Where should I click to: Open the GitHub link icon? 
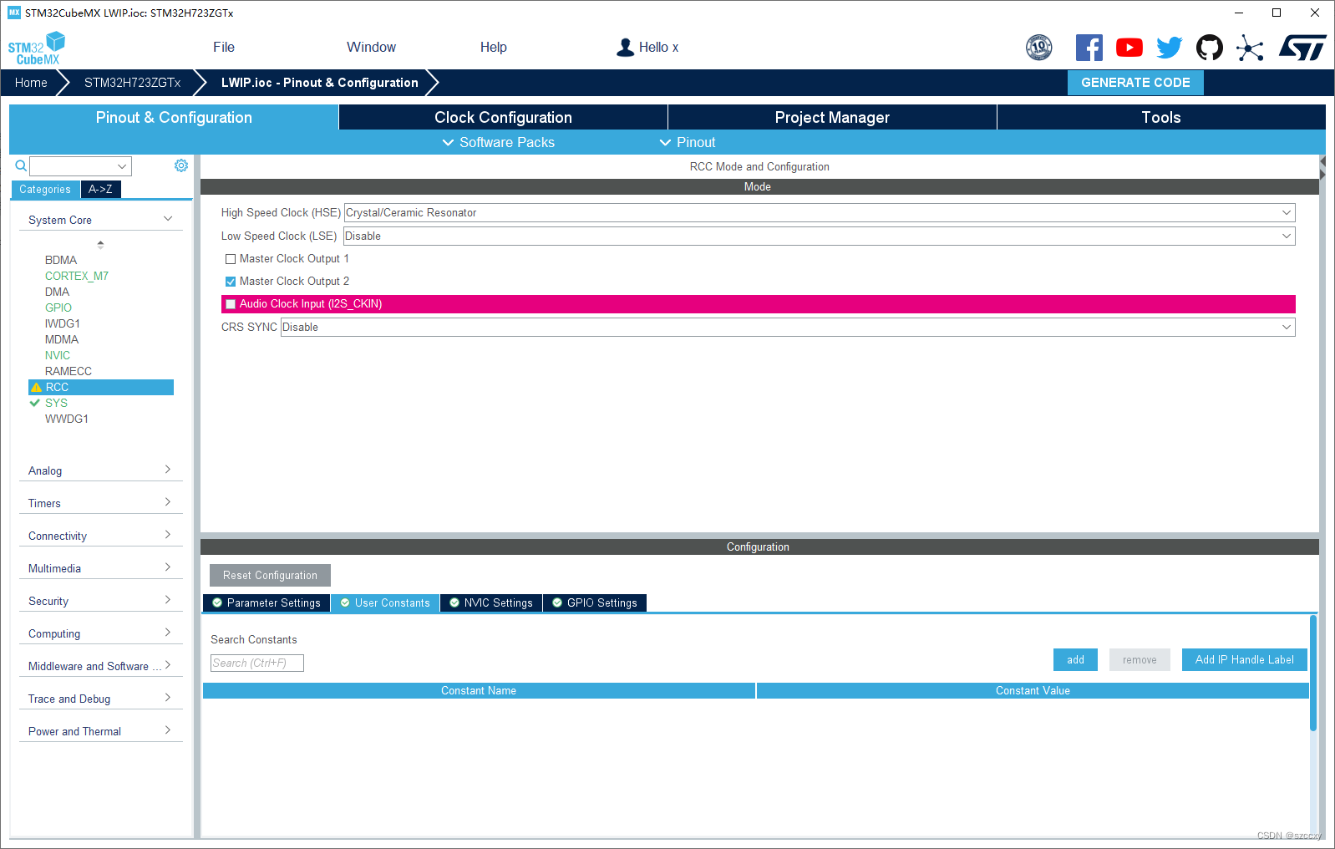pos(1209,48)
